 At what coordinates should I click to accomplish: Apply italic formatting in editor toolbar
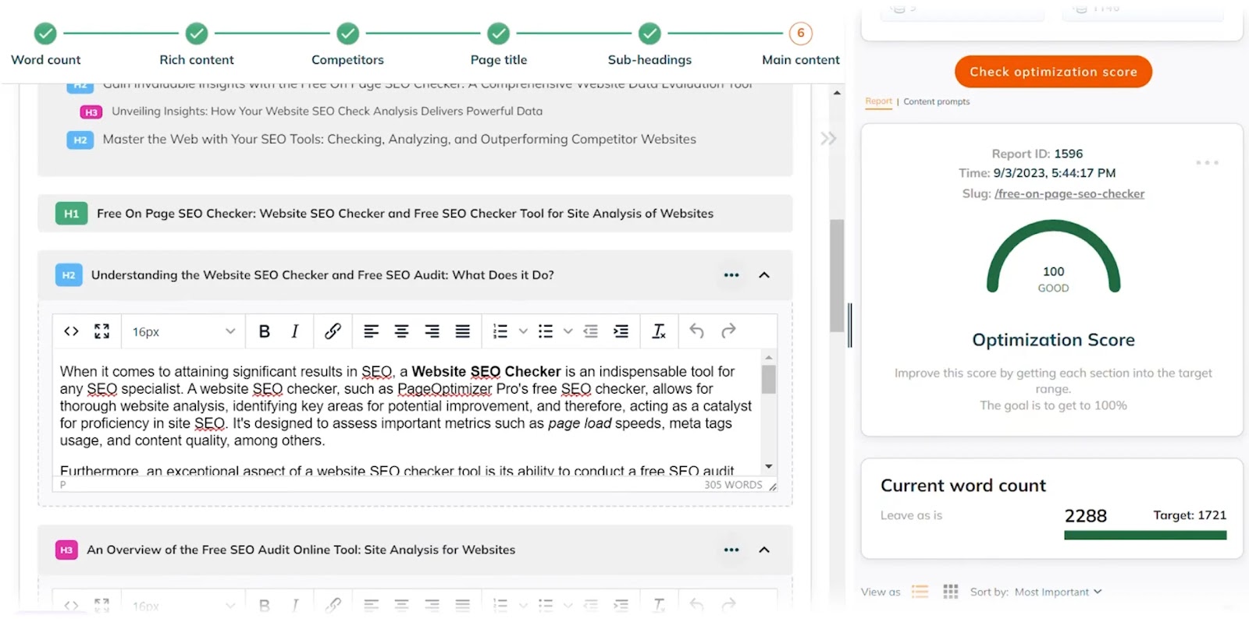(x=295, y=331)
